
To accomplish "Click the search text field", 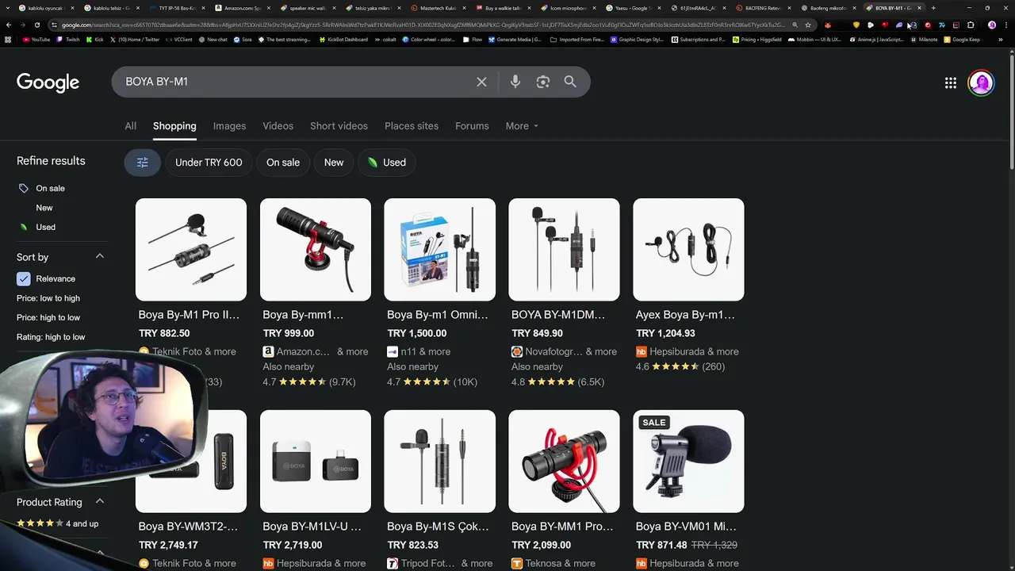I will pos(293,82).
